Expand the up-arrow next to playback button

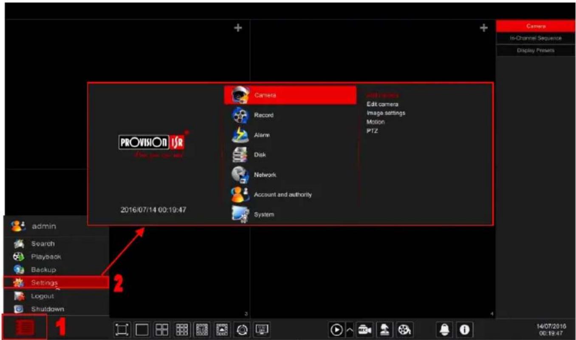(x=350, y=329)
